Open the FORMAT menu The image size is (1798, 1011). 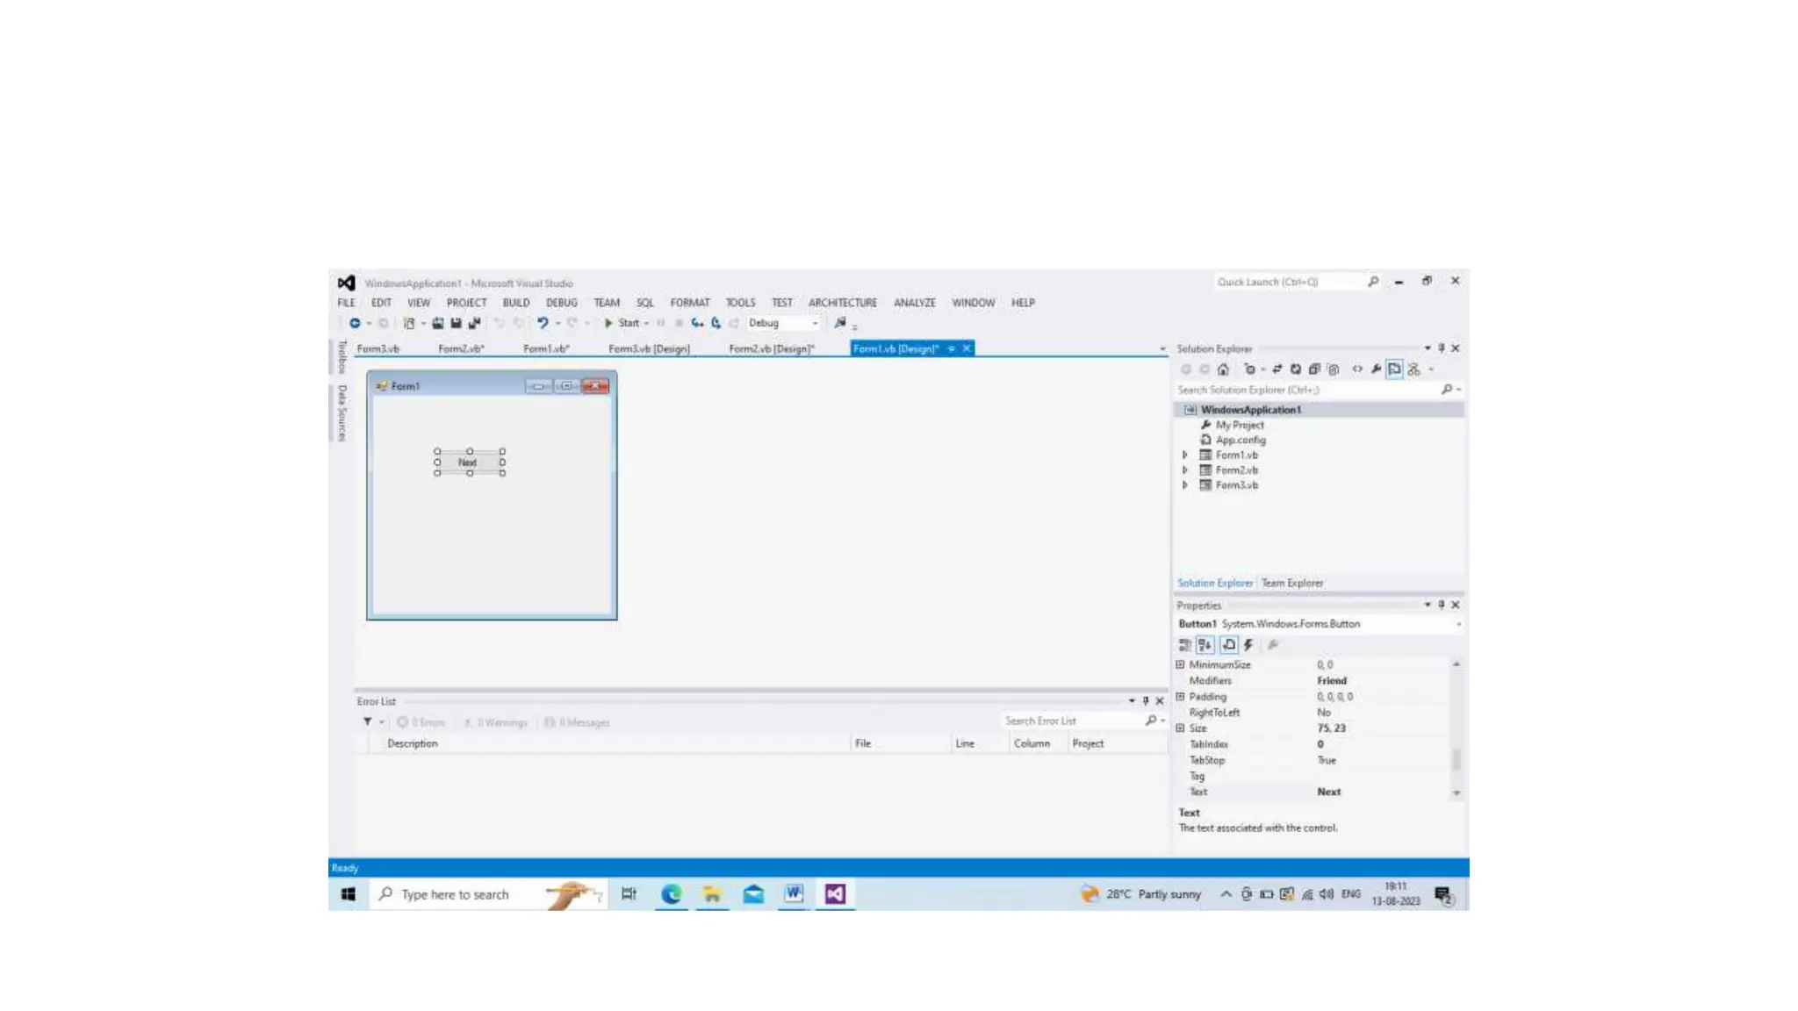point(689,303)
